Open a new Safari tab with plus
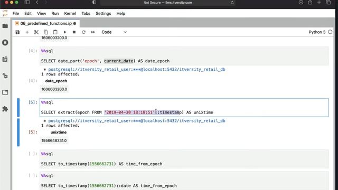 tap(319, 2)
